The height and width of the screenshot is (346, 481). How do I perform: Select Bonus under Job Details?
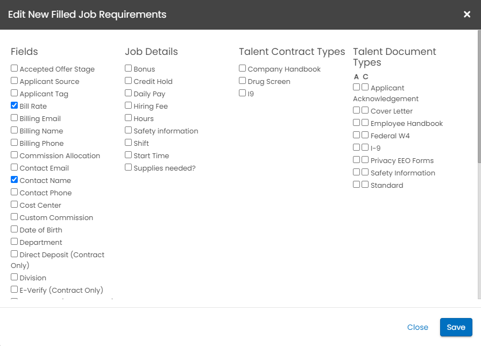click(128, 68)
